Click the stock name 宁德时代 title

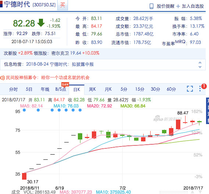17,4
